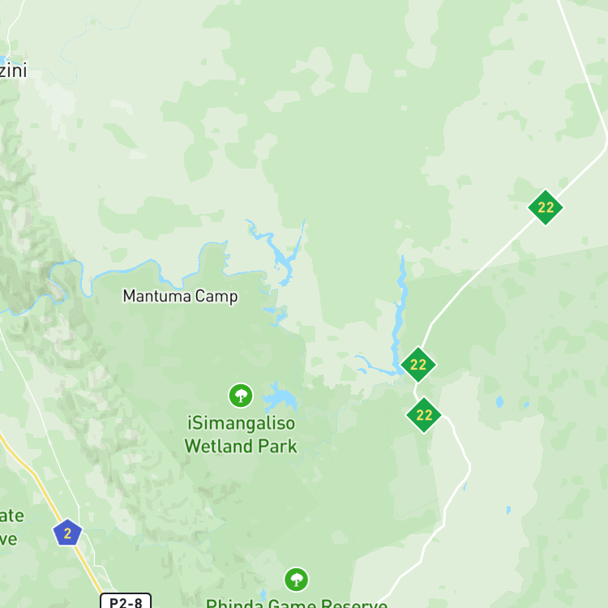Click the lake beside the iSimangaliso park icon
This screenshot has height=608, width=608.
(280, 396)
